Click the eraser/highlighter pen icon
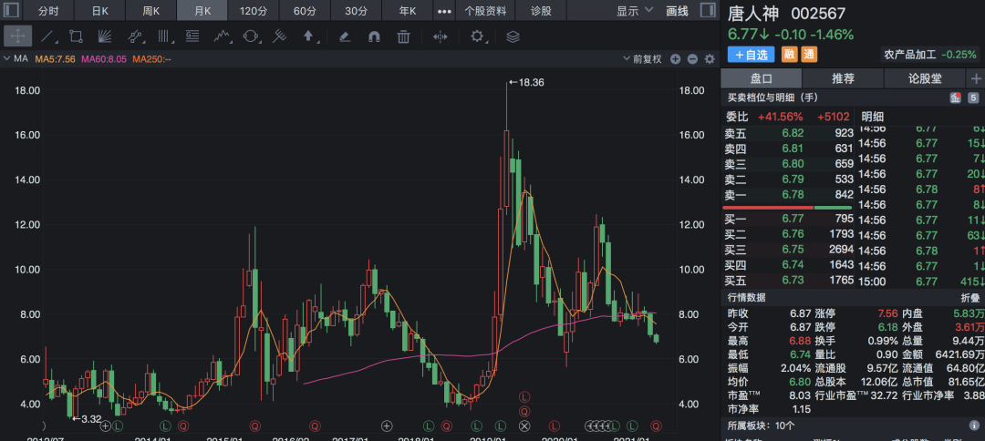 [344, 36]
